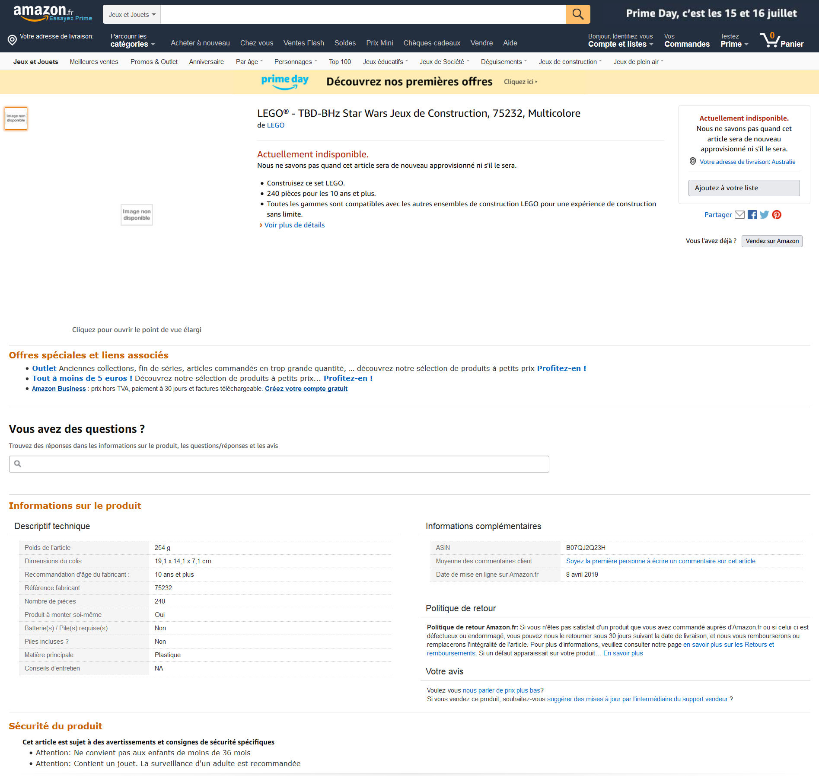
Task: Open 'Chèques-cadeaux' nav item
Action: coord(432,43)
